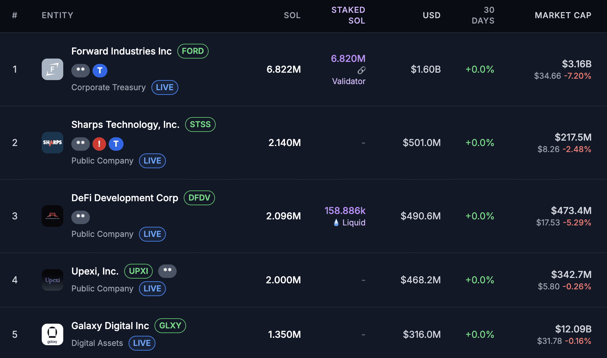Click the $316.0M USD value
This screenshot has width=607, height=358.
pos(422,334)
